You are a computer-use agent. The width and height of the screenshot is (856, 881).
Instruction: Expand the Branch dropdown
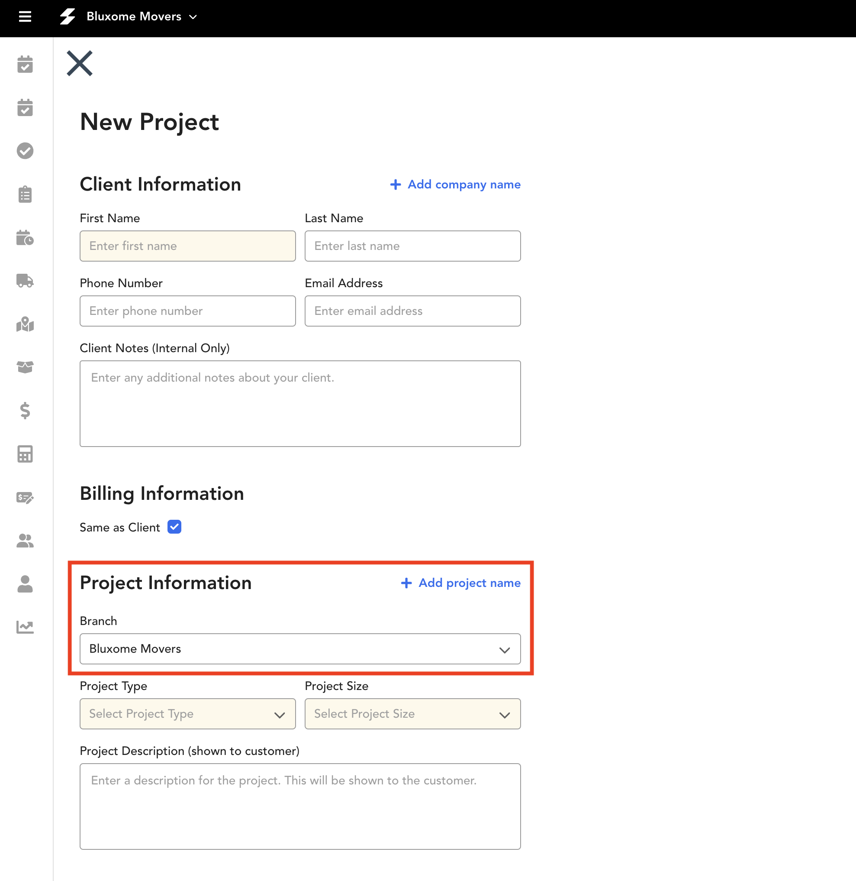tap(300, 649)
